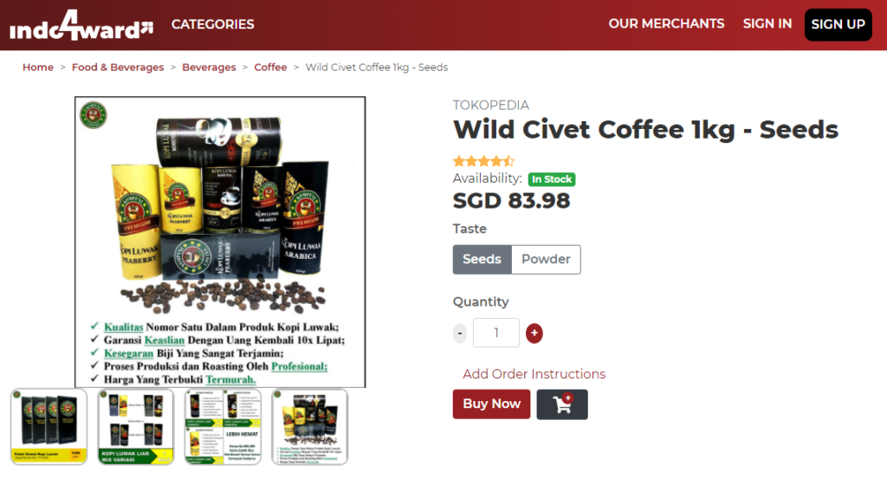
Task: Click the Buy Now button
Action: pos(492,404)
